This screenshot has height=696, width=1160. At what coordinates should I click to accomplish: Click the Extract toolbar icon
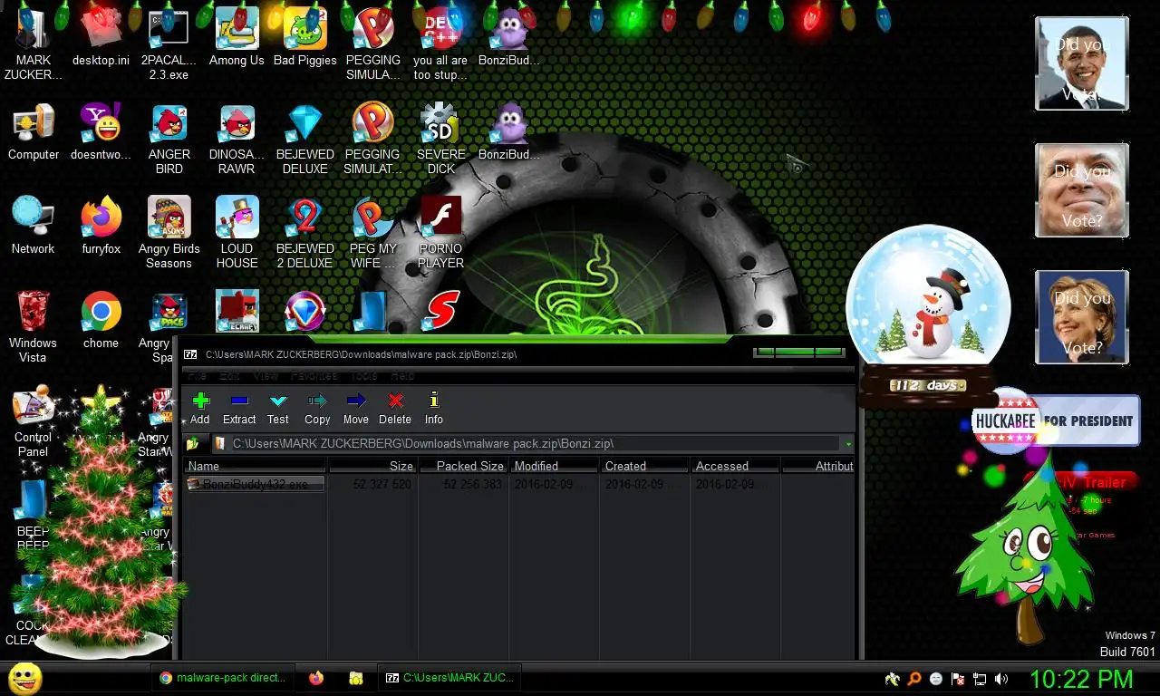point(239,408)
